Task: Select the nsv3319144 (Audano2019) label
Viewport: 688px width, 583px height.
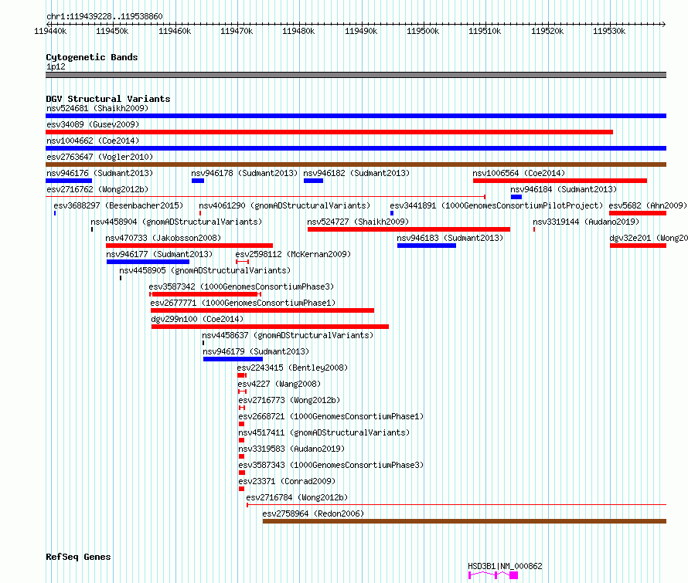Action: 586,222
